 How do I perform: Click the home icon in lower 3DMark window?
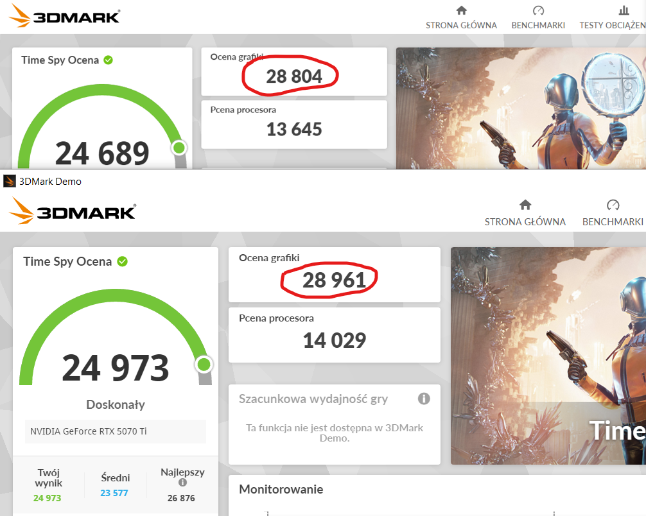click(525, 205)
